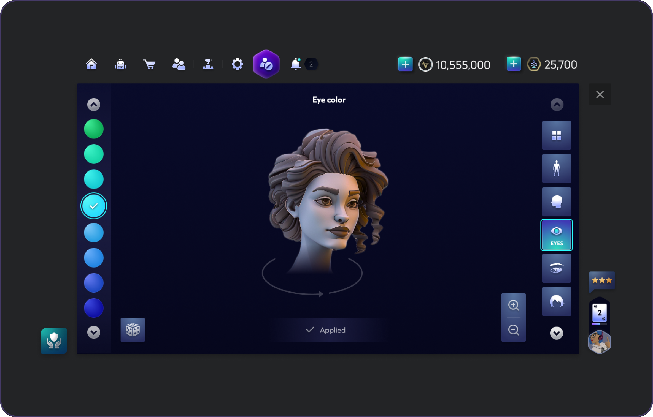Open the friends list icon
Image resolution: width=653 pixels, height=417 pixels.
[179, 64]
